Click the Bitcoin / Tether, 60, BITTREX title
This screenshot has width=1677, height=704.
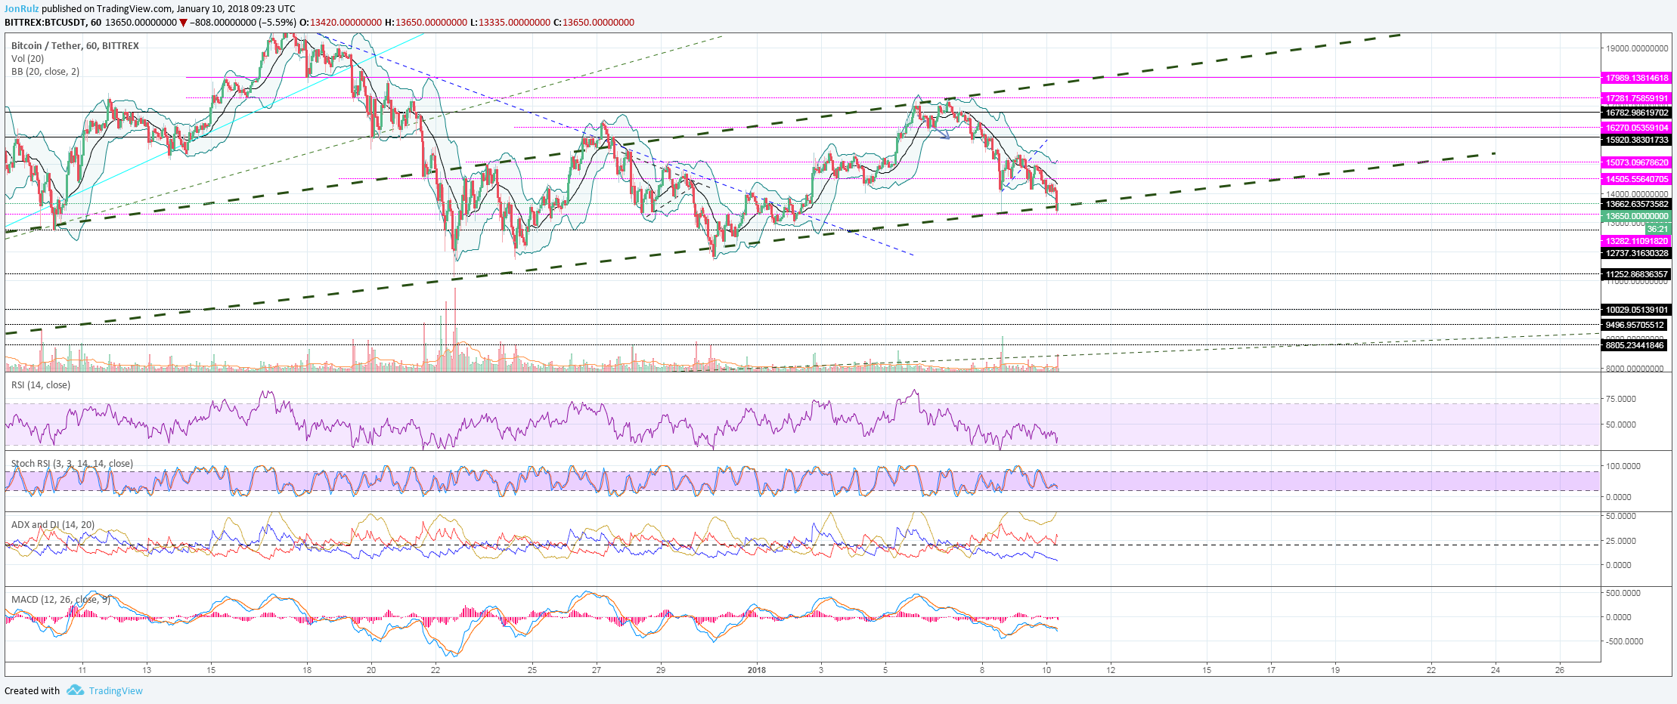tap(75, 46)
